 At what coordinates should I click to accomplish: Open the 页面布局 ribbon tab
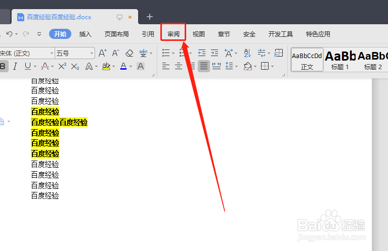[117, 34]
